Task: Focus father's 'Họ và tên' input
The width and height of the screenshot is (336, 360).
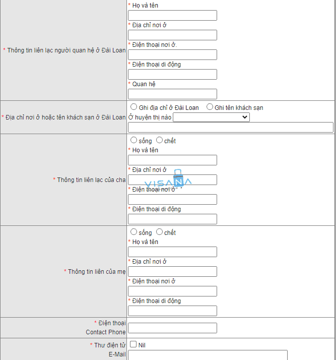Action: pos(172,160)
